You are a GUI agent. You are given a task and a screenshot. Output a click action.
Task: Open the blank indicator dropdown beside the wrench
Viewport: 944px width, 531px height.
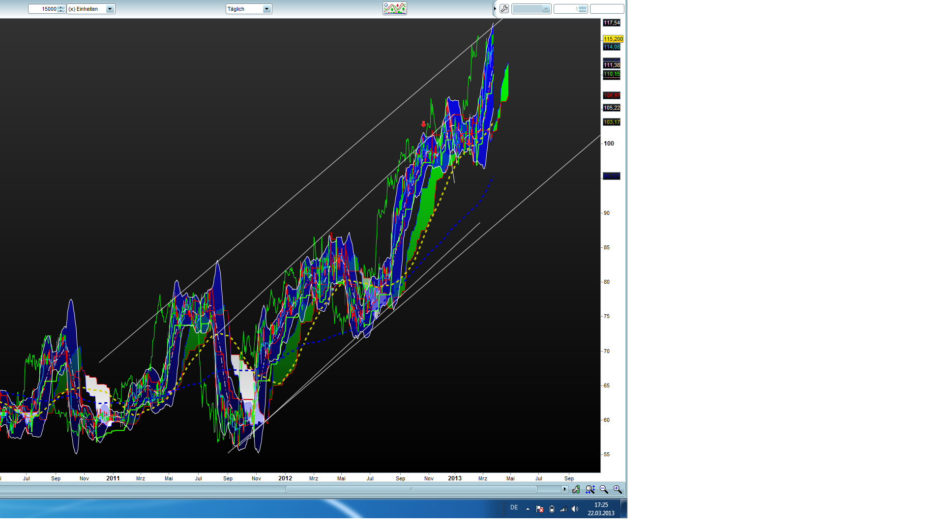pos(546,8)
